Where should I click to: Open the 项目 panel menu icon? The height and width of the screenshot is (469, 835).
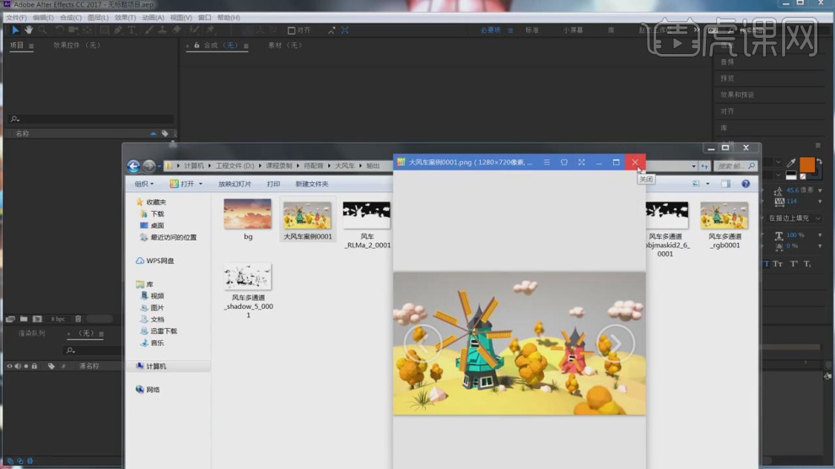(x=31, y=46)
